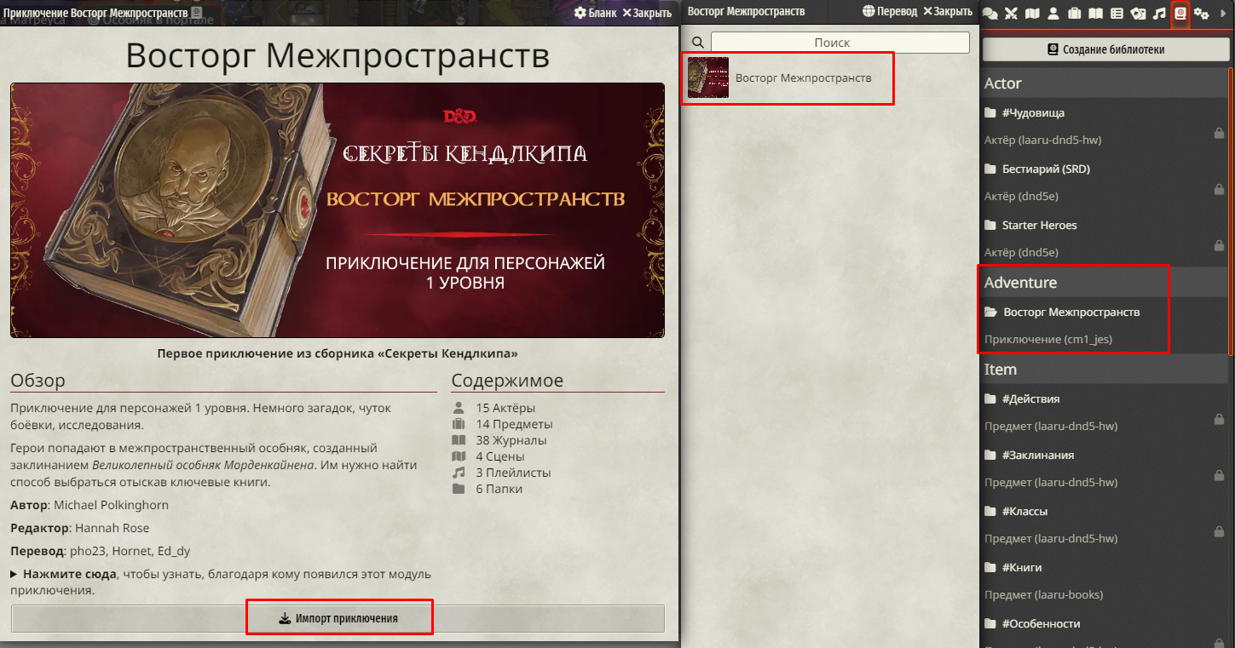Click the Приключение (cm1_jes) label
Viewport: 1235px width, 648px height.
point(1048,339)
